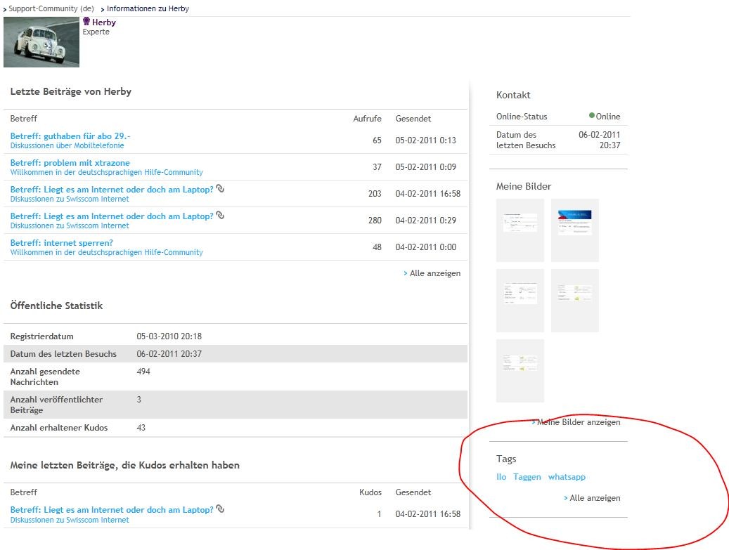
Task: Visit Diskussionen über Mobiltelefonie board
Action: pyautogui.click(x=67, y=145)
